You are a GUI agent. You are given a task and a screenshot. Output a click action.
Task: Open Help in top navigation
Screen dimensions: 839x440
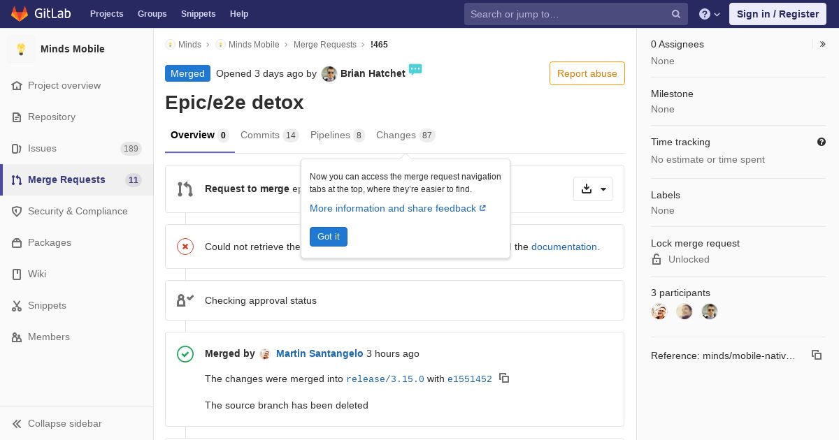[x=239, y=14]
